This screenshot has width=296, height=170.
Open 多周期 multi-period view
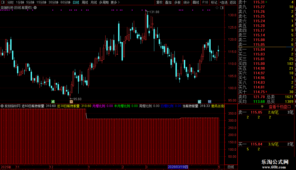point(104,2)
